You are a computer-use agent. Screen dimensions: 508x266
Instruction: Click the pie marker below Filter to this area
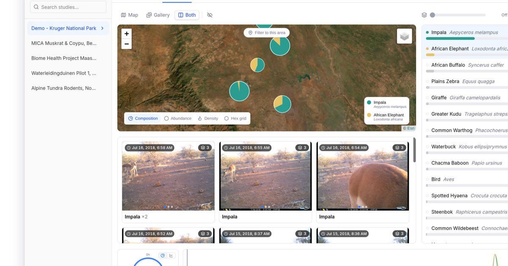pos(280,46)
